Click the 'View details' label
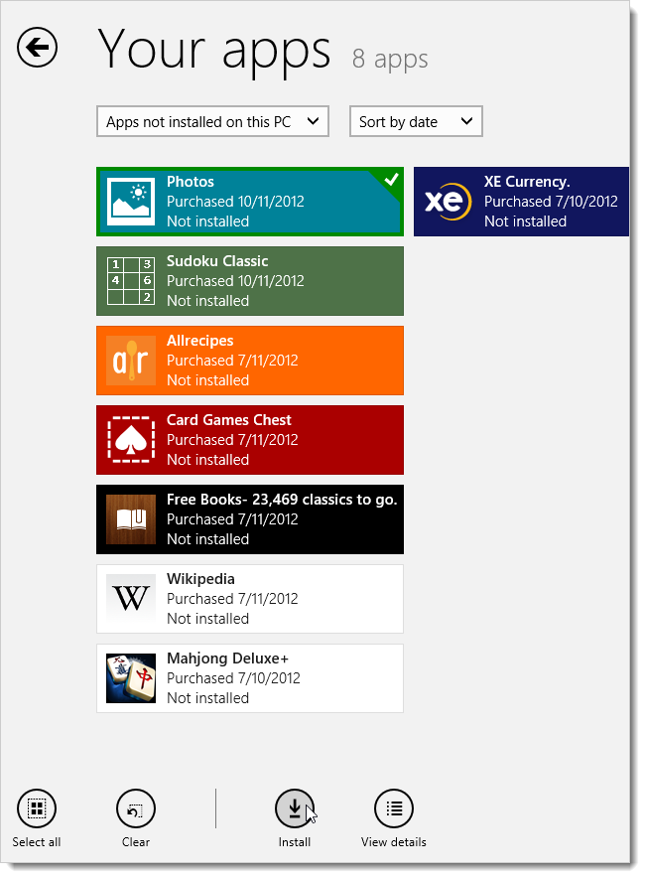645x878 pixels. pos(394,842)
